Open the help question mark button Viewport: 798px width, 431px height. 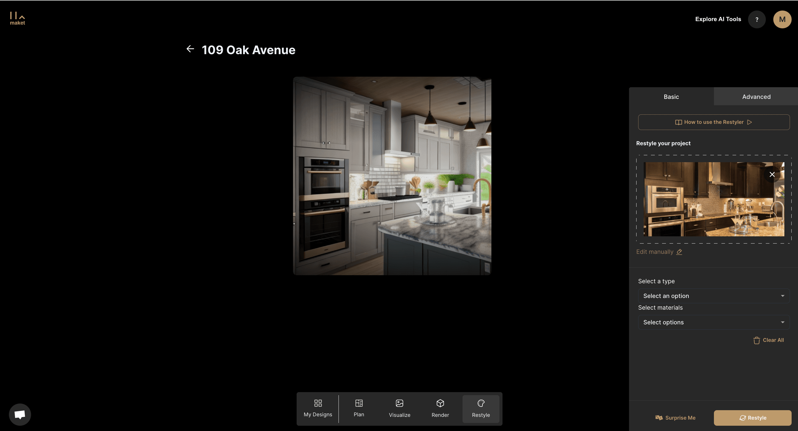[756, 19]
